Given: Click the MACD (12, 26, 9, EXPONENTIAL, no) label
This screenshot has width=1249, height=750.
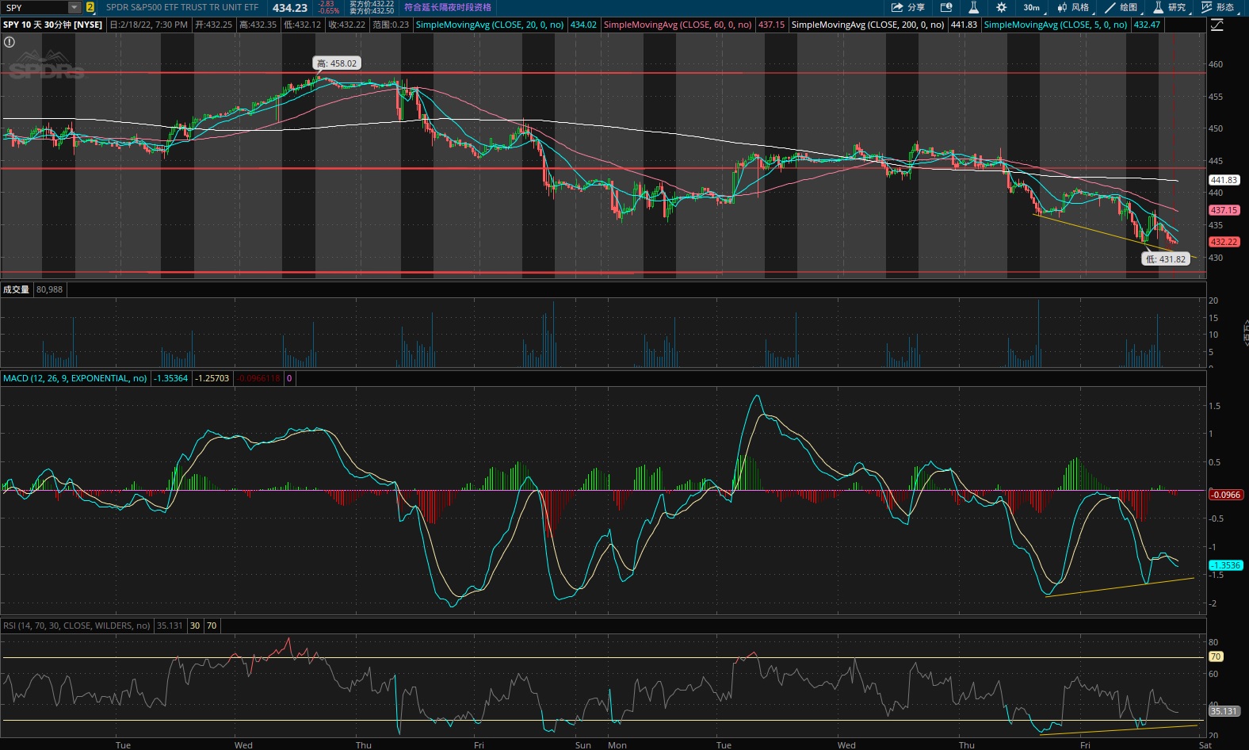Looking at the screenshot, I should [x=75, y=378].
